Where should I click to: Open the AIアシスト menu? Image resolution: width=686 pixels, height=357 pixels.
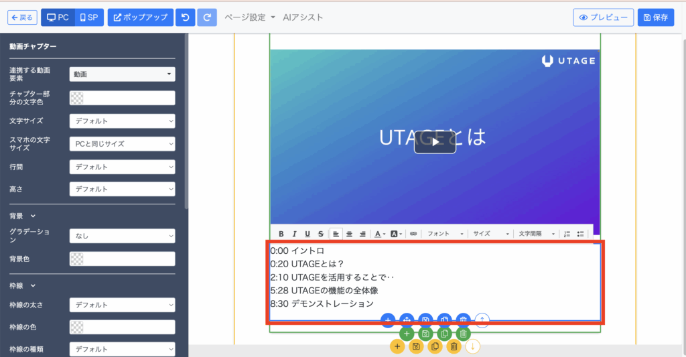tap(303, 17)
